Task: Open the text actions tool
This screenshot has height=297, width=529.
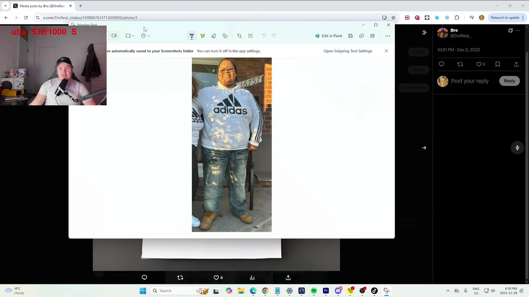Action: pyautogui.click(x=250, y=36)
